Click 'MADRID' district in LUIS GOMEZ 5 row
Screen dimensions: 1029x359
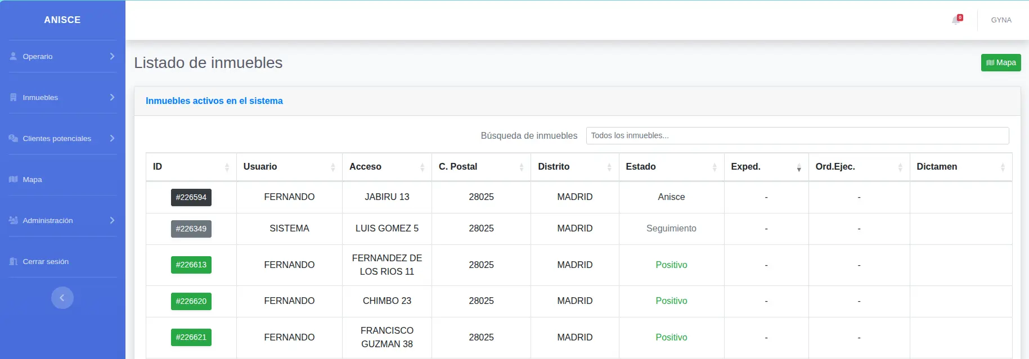pos(574,229)
